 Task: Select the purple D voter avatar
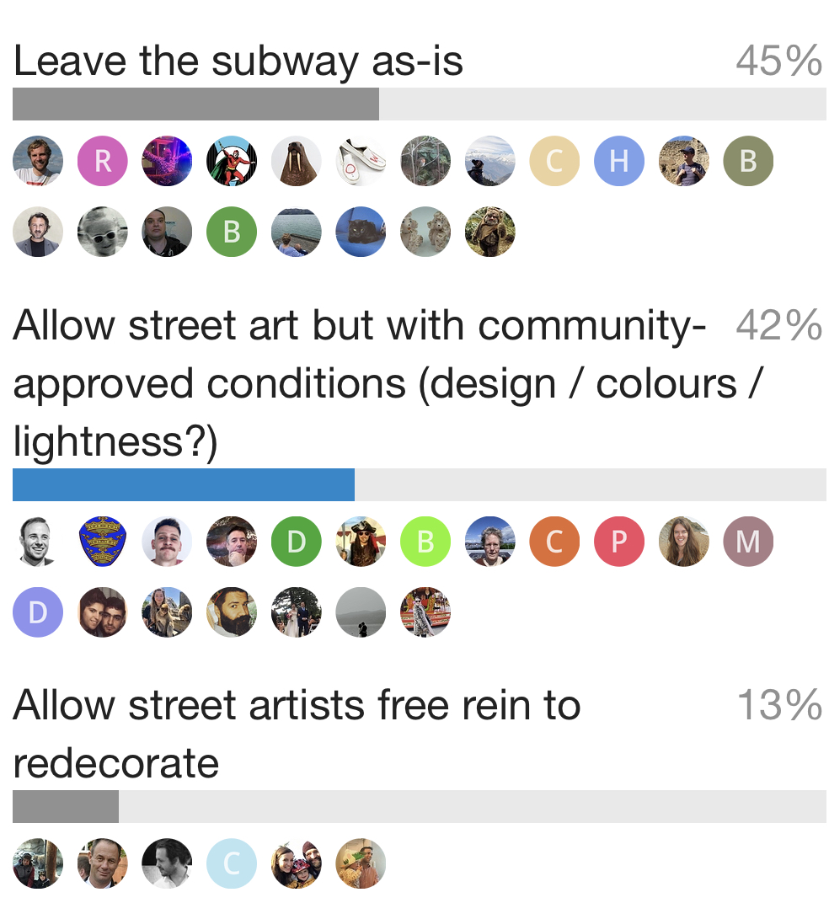point(38,612)
